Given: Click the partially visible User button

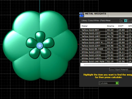Looking at the screenshot, I should point(130,21).
